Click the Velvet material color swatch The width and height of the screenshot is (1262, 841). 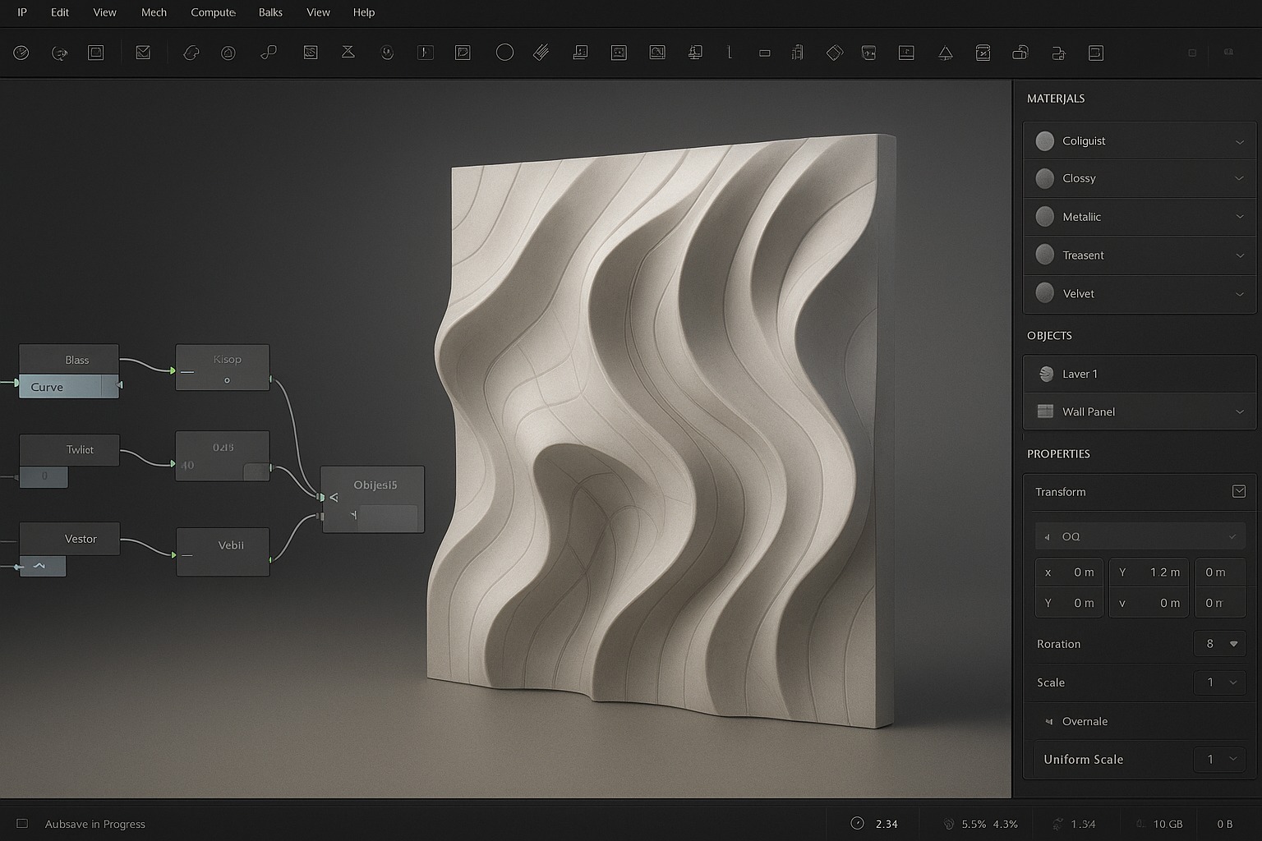pos(1045,293)
